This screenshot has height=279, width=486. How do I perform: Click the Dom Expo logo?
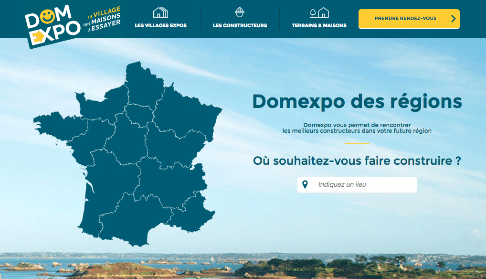click(x=53, y=25)
